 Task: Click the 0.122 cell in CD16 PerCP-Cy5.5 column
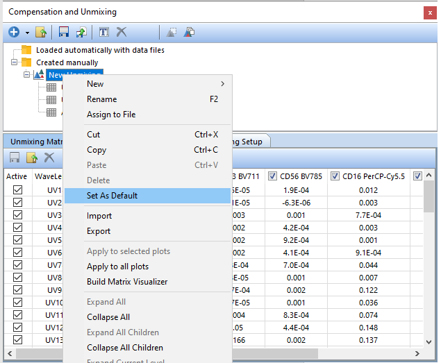point(368,290)
